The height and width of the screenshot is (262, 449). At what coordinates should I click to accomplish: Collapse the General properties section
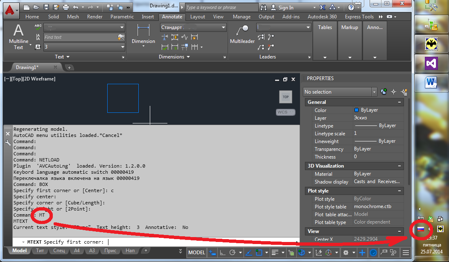399,102
